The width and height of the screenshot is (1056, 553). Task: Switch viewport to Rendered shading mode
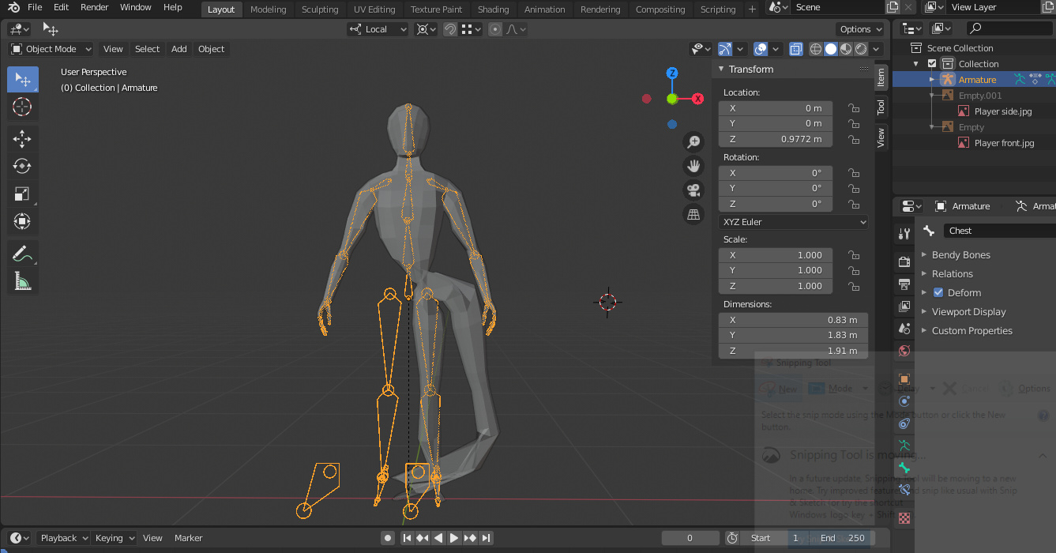[862, 48]
